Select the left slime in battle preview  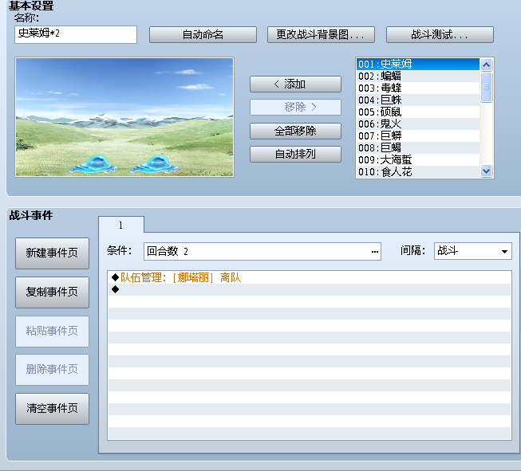[x=93, y=164]
